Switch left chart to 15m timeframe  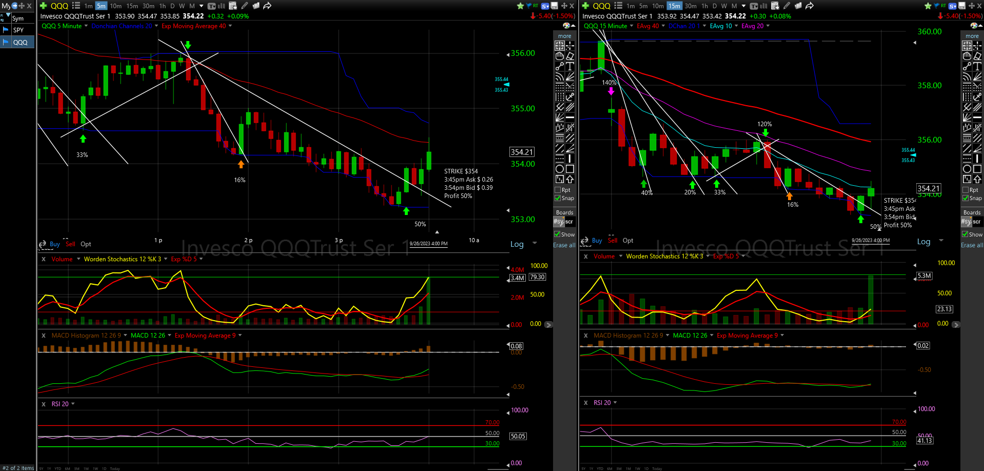[132, 6]
